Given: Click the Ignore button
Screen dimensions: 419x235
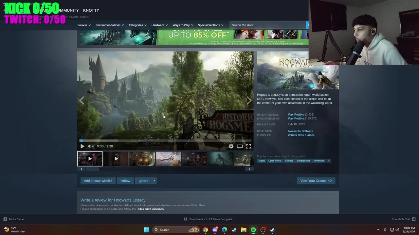Looking at the screenshot, I should click(143, 181).
